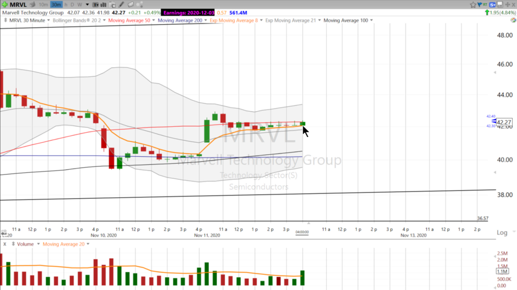Image resolution: width=517 pixels, height=290 pixels.
Task: Click the add indicator/copy chart icon
Action: (x=113, y=5)
